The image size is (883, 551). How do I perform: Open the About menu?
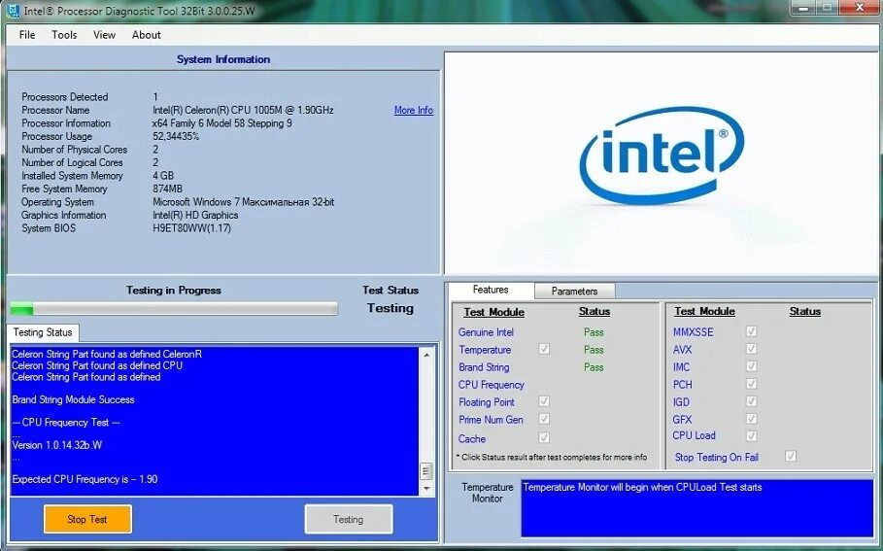(x=147, y=35)
